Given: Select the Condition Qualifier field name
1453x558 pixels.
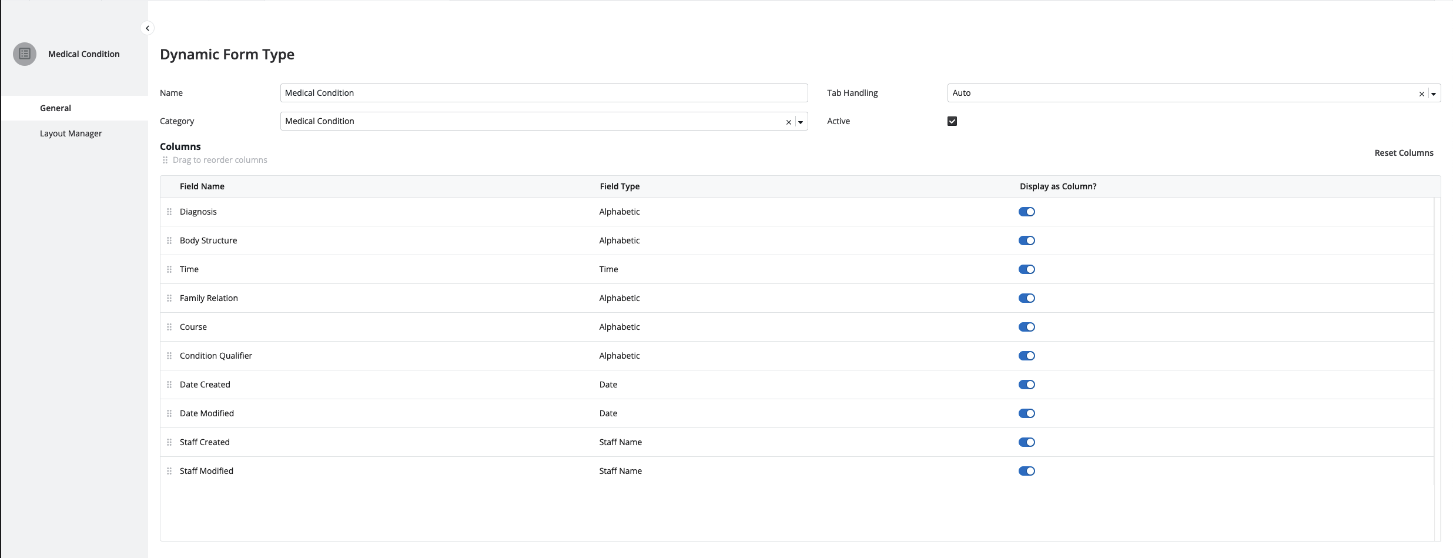Looking at the screenshot, I should [216, 356].
